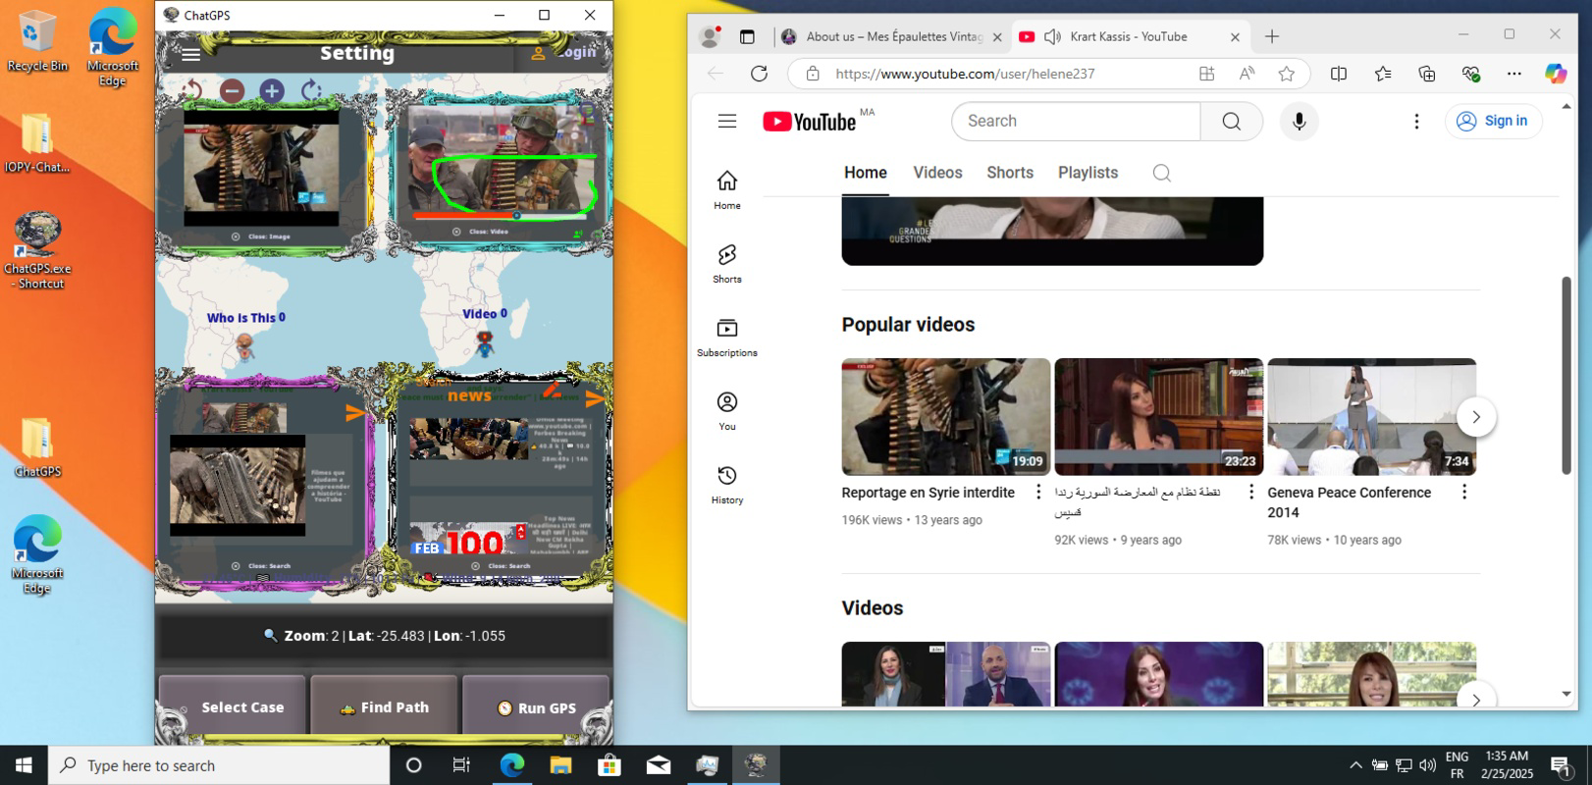Click the YouTube search magnifier button
Image resolution: width=1592 pixels, height=785 pixels.
coord(1232,121)
